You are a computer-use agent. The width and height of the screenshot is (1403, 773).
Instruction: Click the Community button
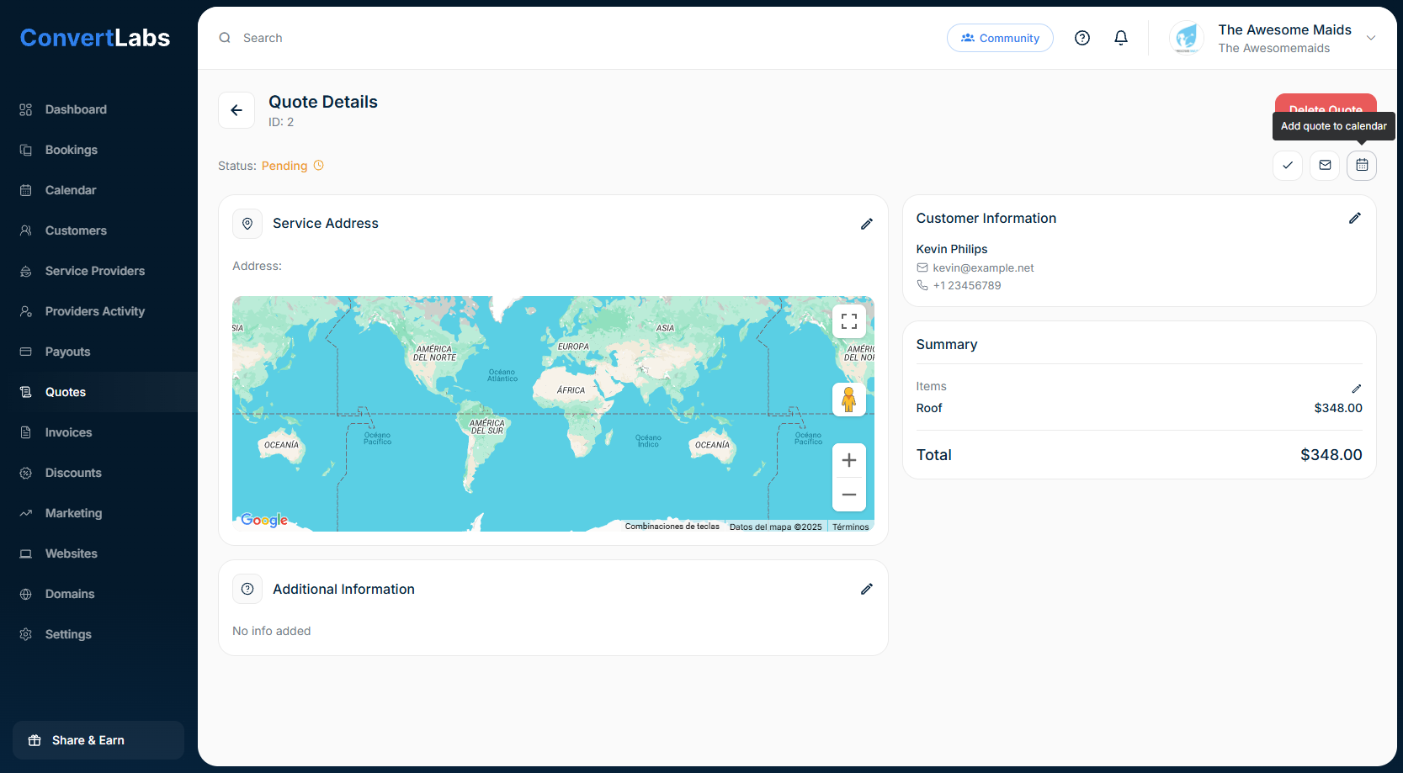pyautogui.click(x=1000, y=38)
